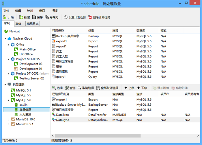
Task: Click the DataSync synchronization icon
Action: click(x=54, y=120)
